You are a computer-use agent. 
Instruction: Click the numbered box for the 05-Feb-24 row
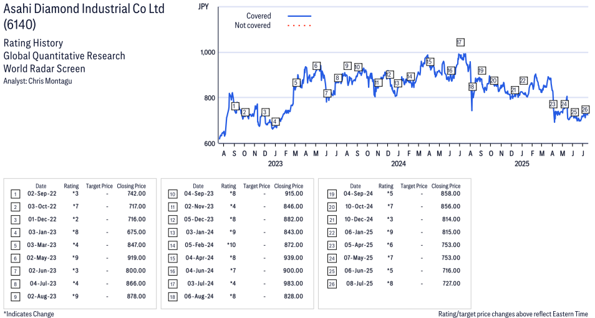click(x=173, y=246)
